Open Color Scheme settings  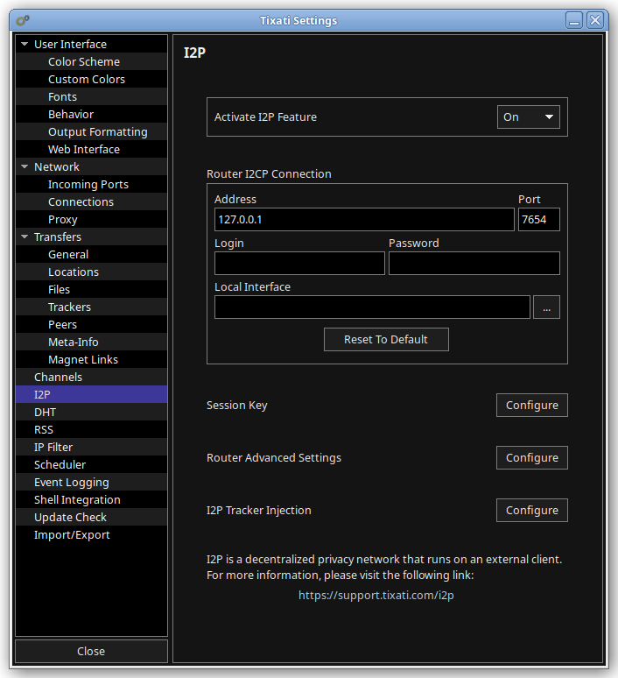click(91, 62)
